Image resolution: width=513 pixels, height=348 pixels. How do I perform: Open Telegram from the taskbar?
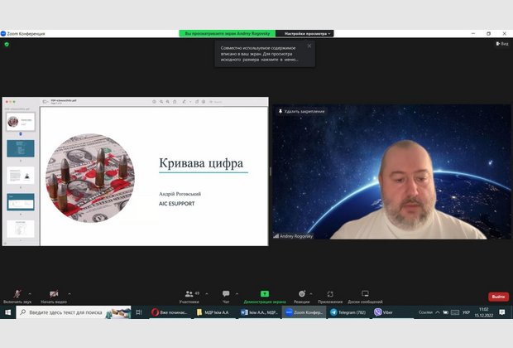(x=348, y=312)
